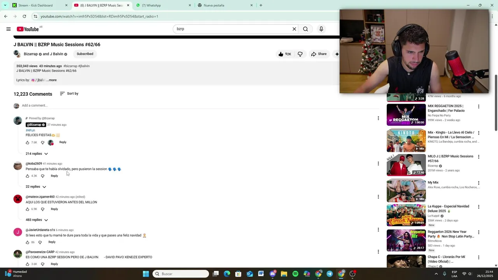Screen dimensions: 498x280
Task: Reload the page with the refresh icon
Action: [x=24, y=16]
